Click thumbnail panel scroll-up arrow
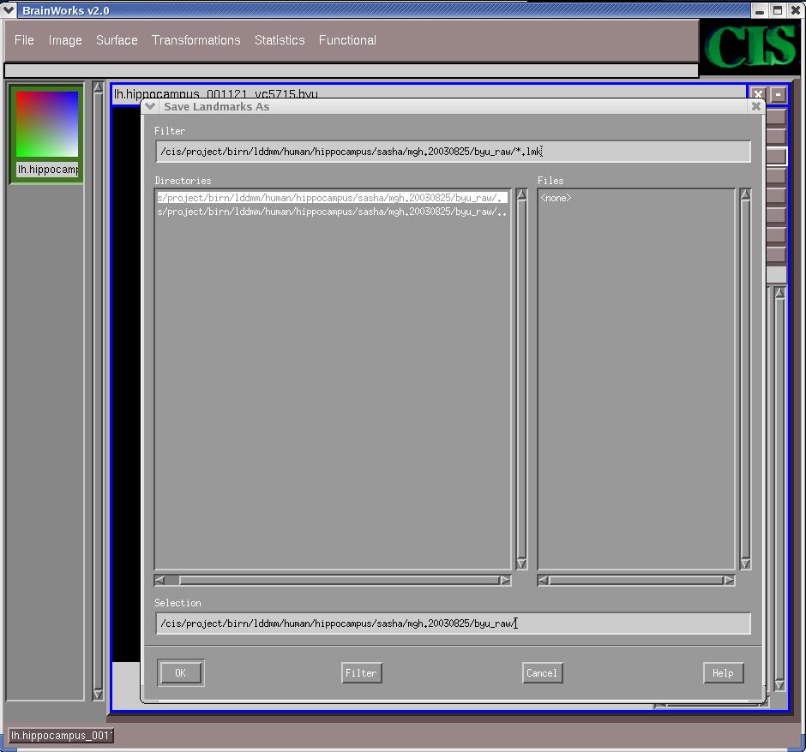 click(99, 87)
